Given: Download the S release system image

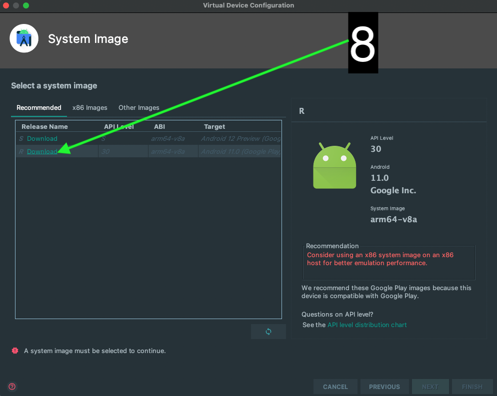Looking at the screenshot, I should (42, 139).
